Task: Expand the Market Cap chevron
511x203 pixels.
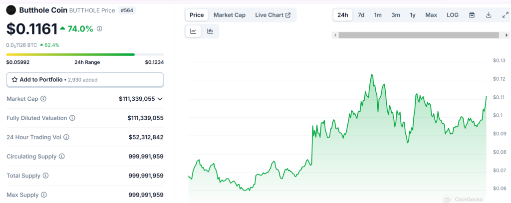Action: [160, 99]
